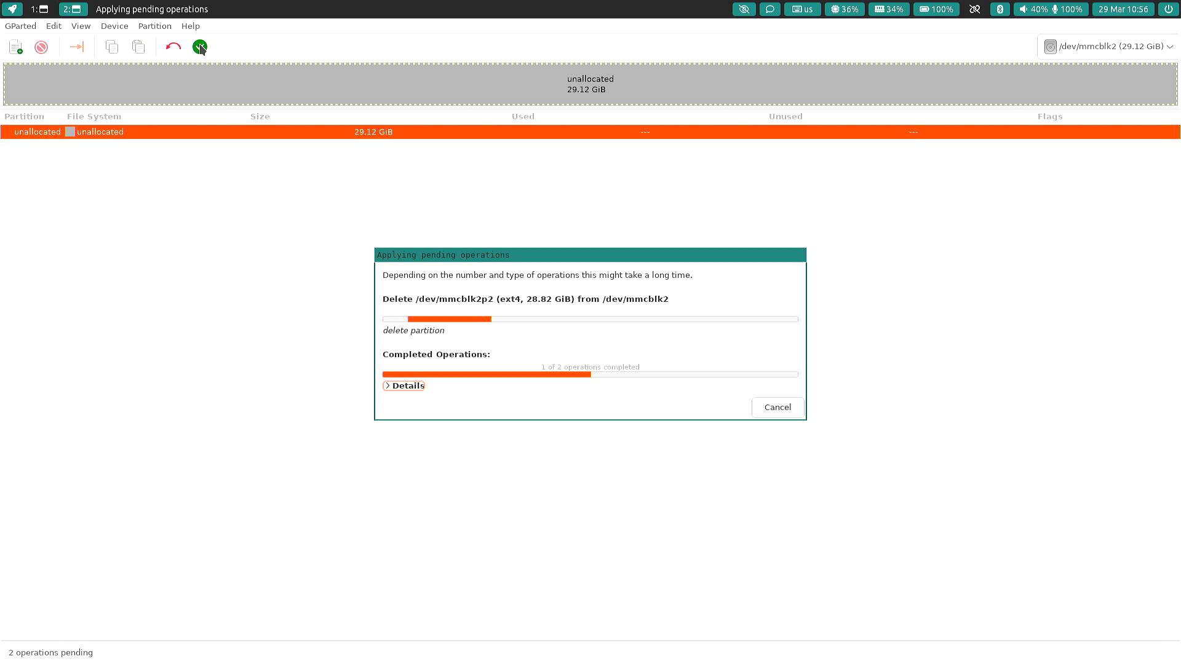Image resolution: width=1181 pixels, height=664 pixels.
Task: Open the /dev/mmcblk2 device selector dropdown
Action: tap(1108, 47)
